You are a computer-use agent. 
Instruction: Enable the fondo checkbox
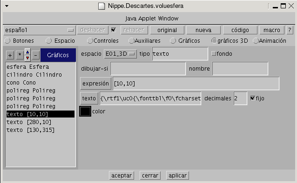214,53
